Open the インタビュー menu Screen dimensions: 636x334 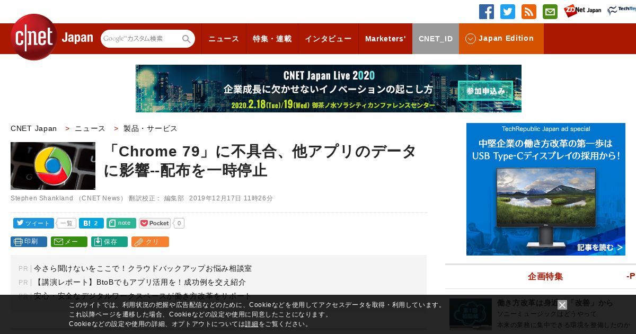328,39
